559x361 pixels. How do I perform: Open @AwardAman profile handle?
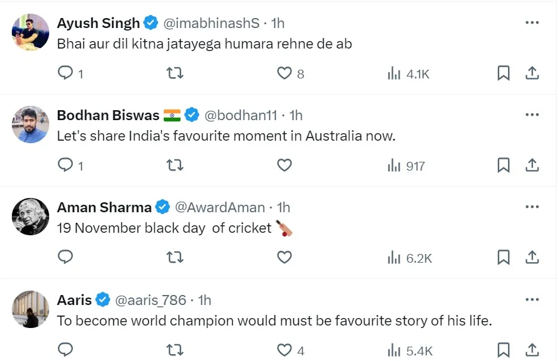(219, 207)
